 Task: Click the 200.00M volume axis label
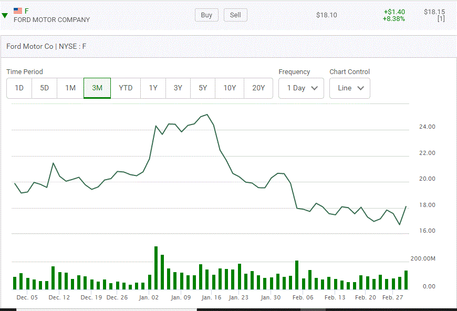coord(423,258)
